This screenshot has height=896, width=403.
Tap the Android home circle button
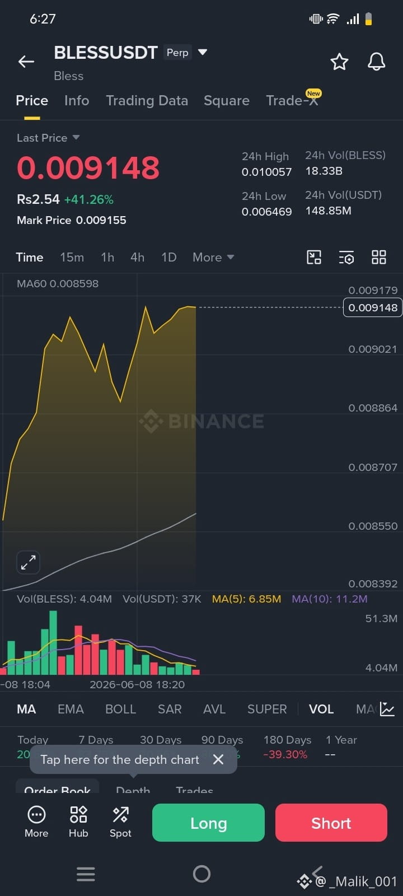tap(201, 874)
